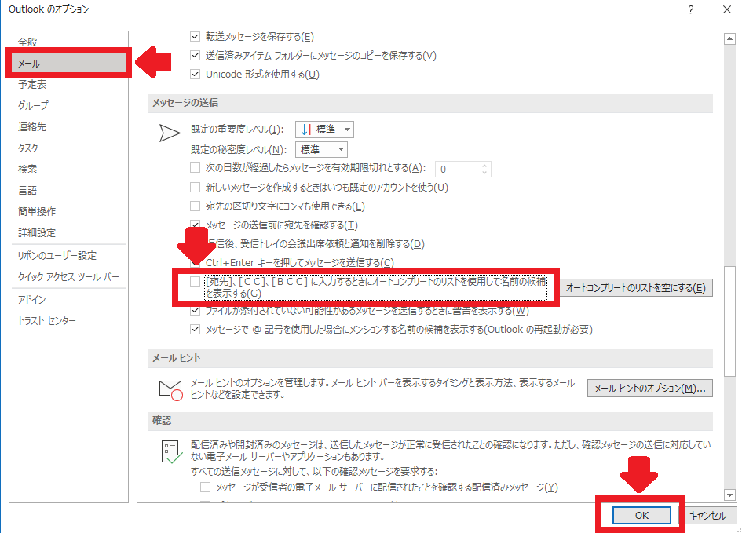Toggle 送信済みアイテム フォルダーにコピーを保存する checkbox

coord(195,55)
